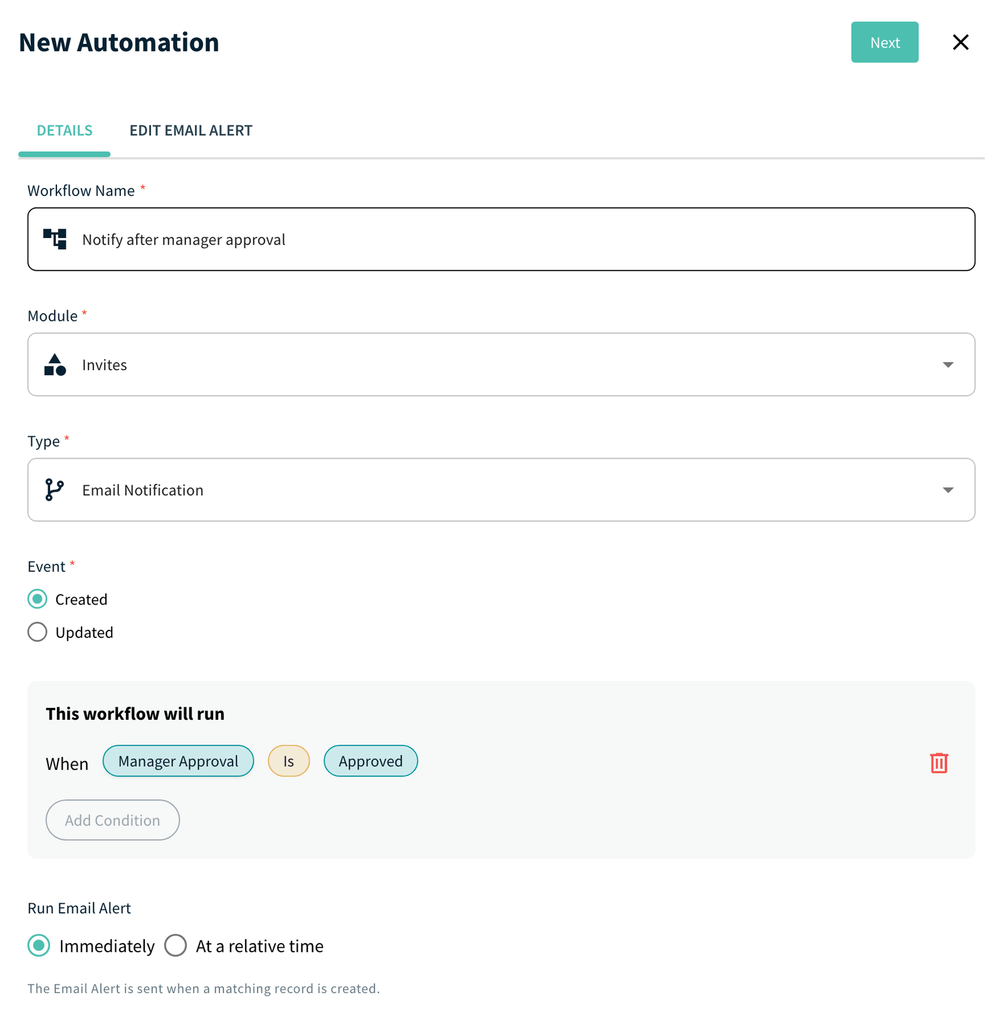Switch to the Details tab
1003x1025 pixels.
[x=65, y=130]
